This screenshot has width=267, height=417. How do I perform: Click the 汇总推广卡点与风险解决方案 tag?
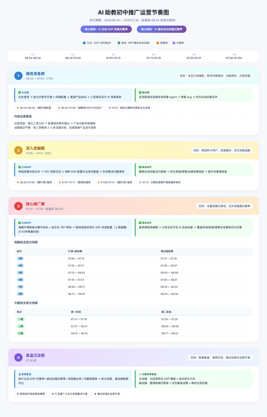70,394
